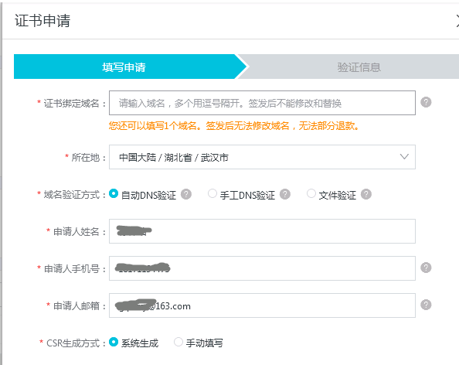Close the 证书申请 dialog
Screen dimensions: 459x365
click(457, 21)
